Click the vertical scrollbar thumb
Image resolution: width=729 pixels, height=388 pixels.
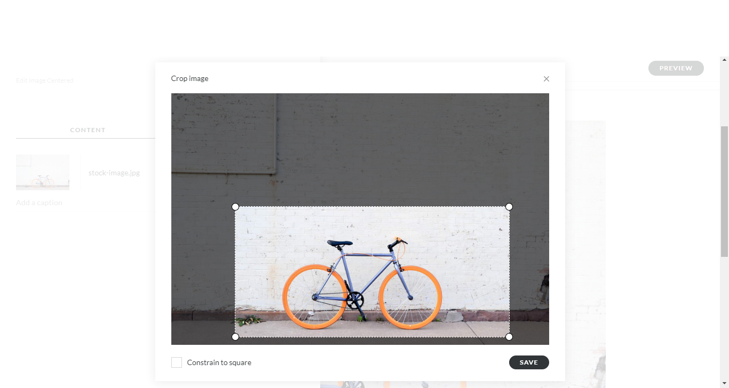[724, 192]
